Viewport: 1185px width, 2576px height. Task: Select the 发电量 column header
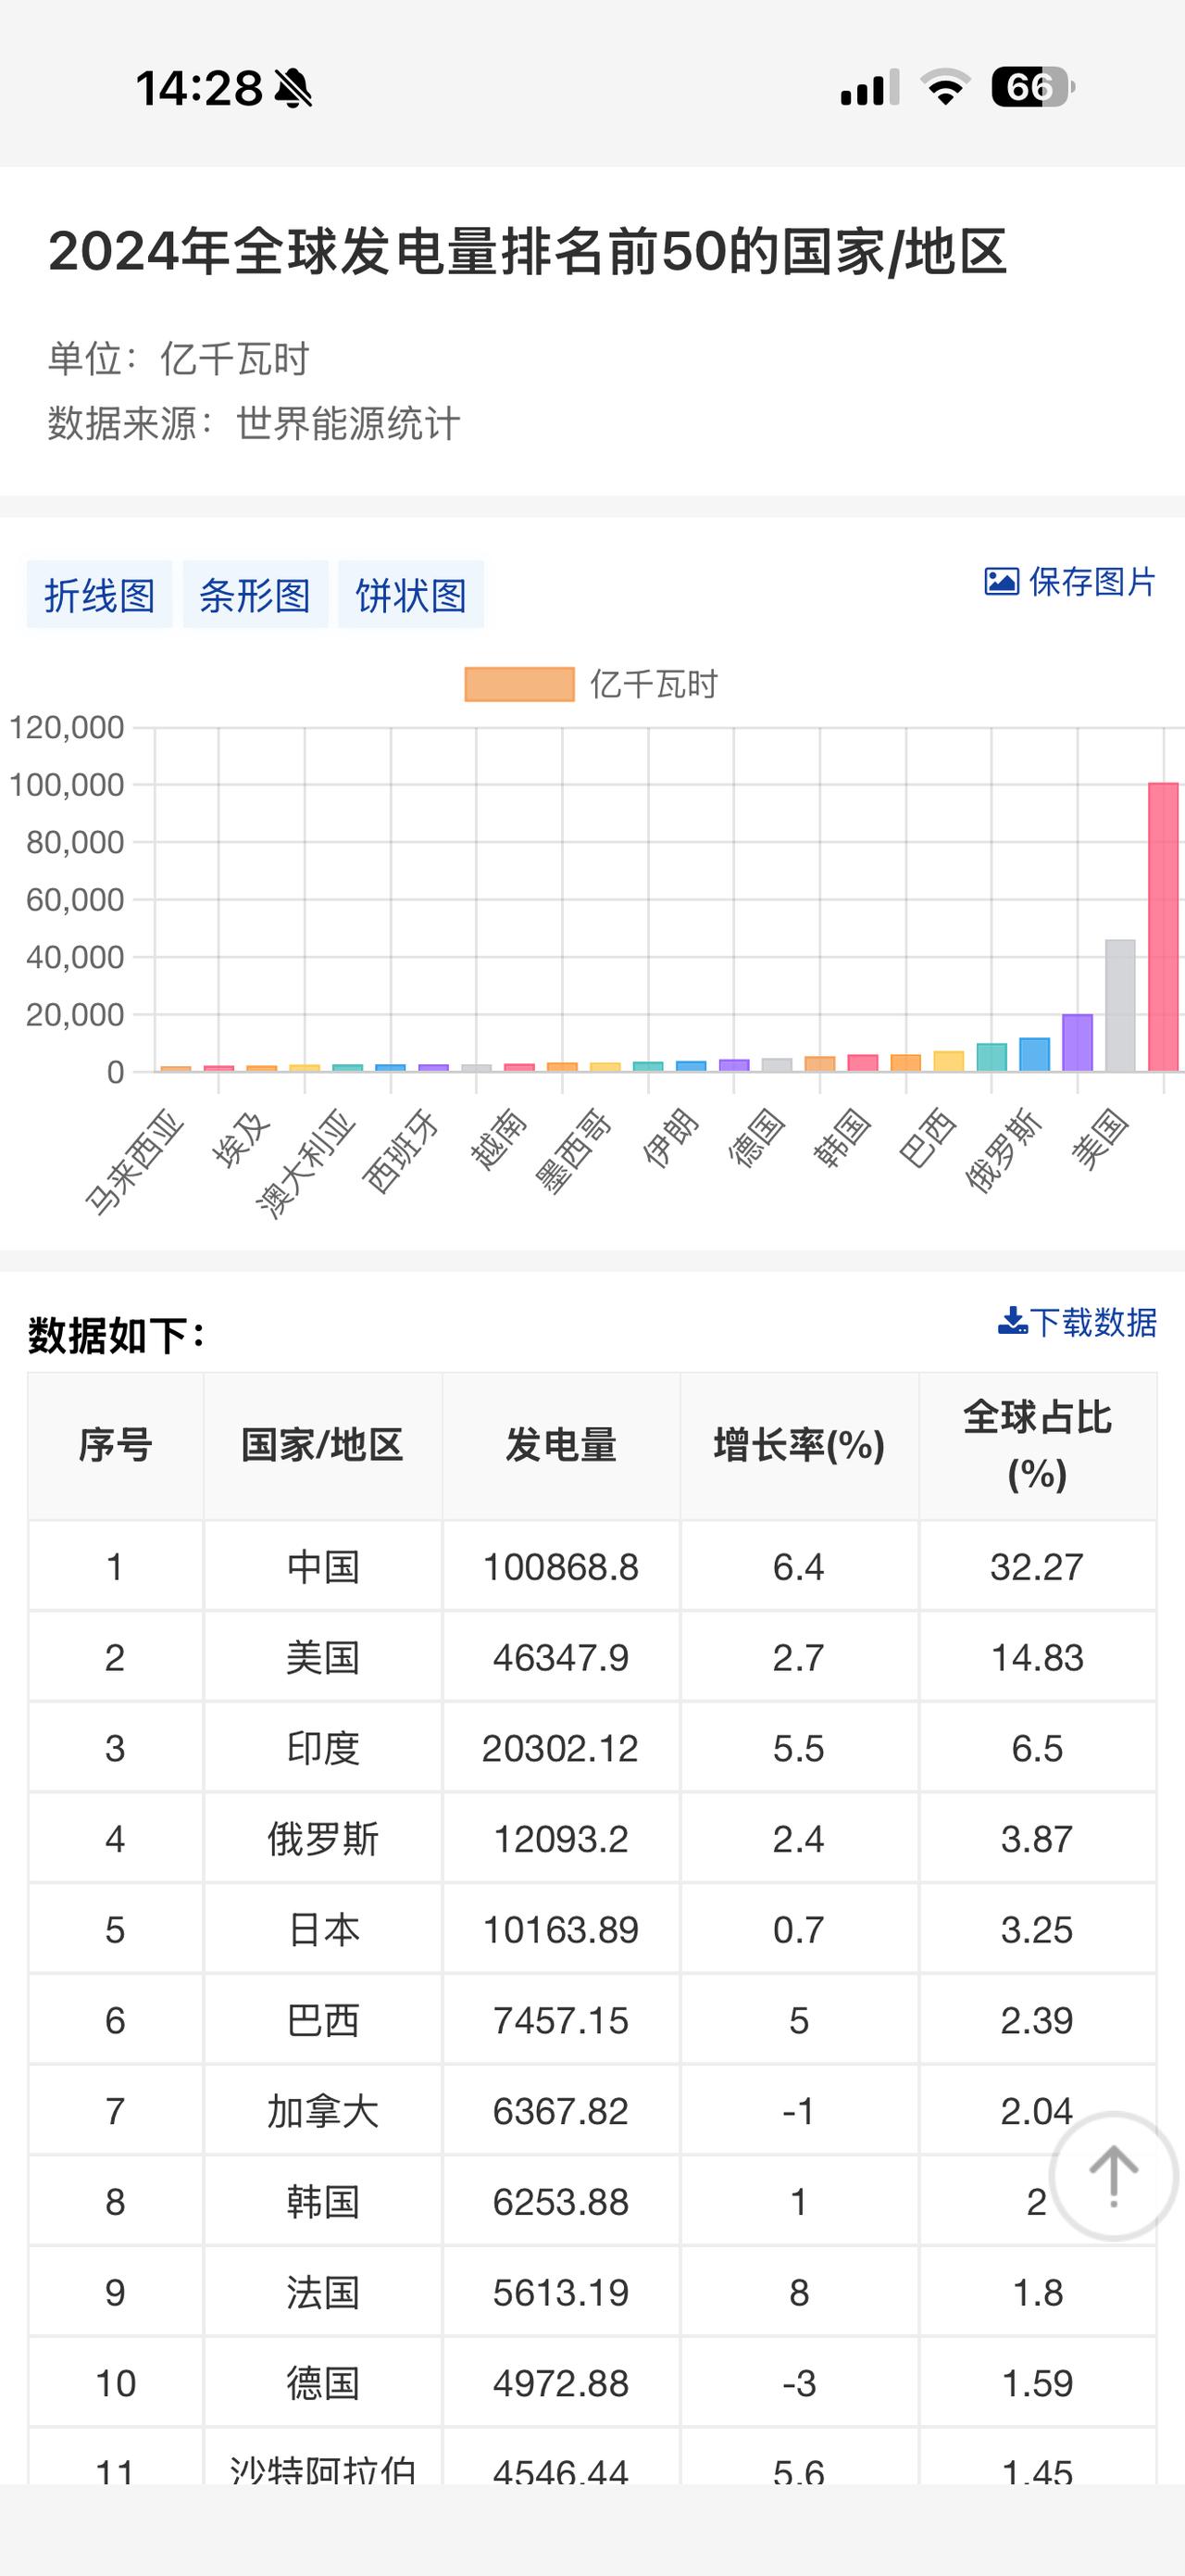(562, 1446)
